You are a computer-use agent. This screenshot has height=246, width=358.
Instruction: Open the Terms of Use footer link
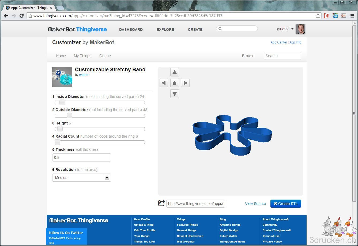click(x=271, y=236)
